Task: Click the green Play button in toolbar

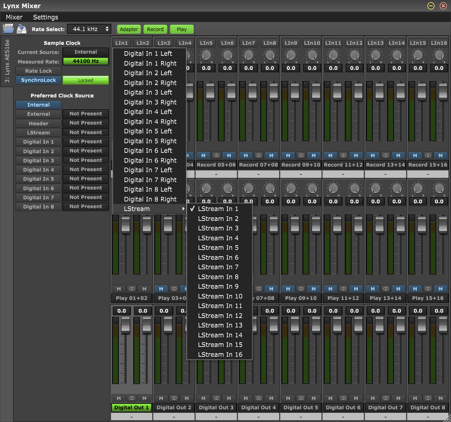Action: click(182, 29)
